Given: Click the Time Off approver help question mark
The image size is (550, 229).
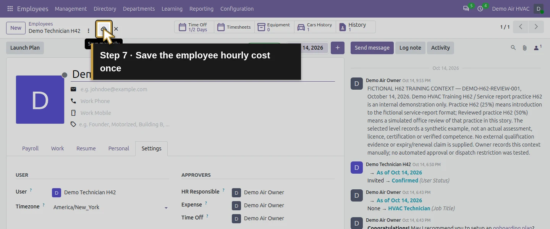Looking at the screenshot, I should pos(207,216).
